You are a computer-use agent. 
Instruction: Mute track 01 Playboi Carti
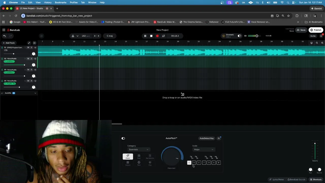[28, 48]
